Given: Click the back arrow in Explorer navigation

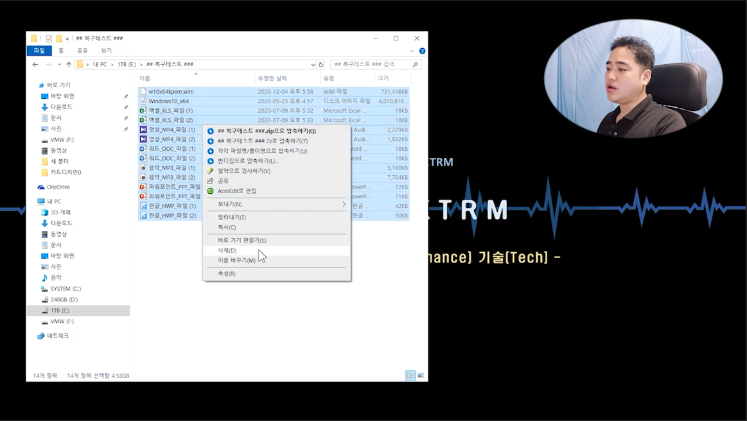Looking at the screenshot, I should coord(35,64).
